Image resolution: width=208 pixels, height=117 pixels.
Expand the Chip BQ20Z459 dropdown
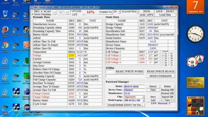143,97
